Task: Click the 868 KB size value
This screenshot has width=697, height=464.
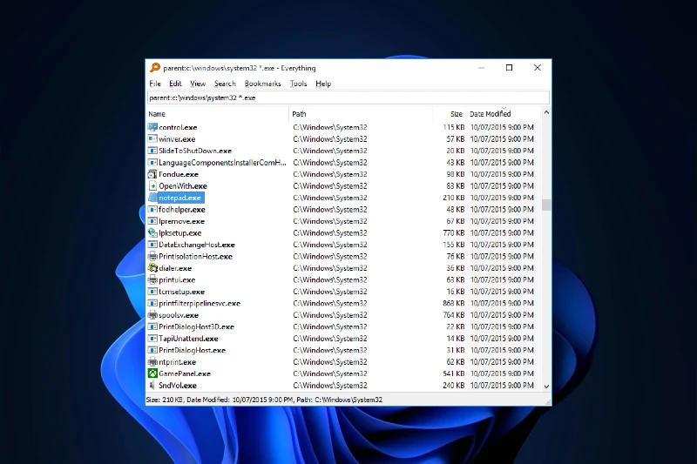Action: (x=453, y=303)
